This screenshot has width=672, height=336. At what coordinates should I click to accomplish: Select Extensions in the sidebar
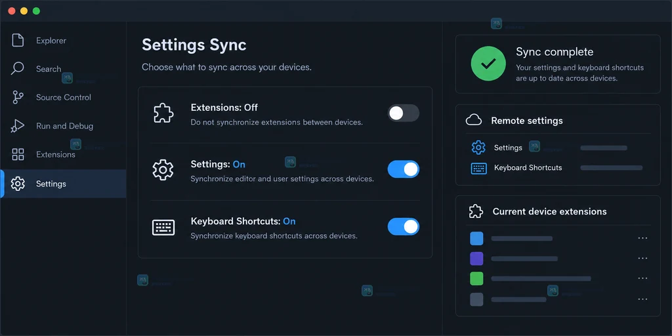(x=56, y=154)
